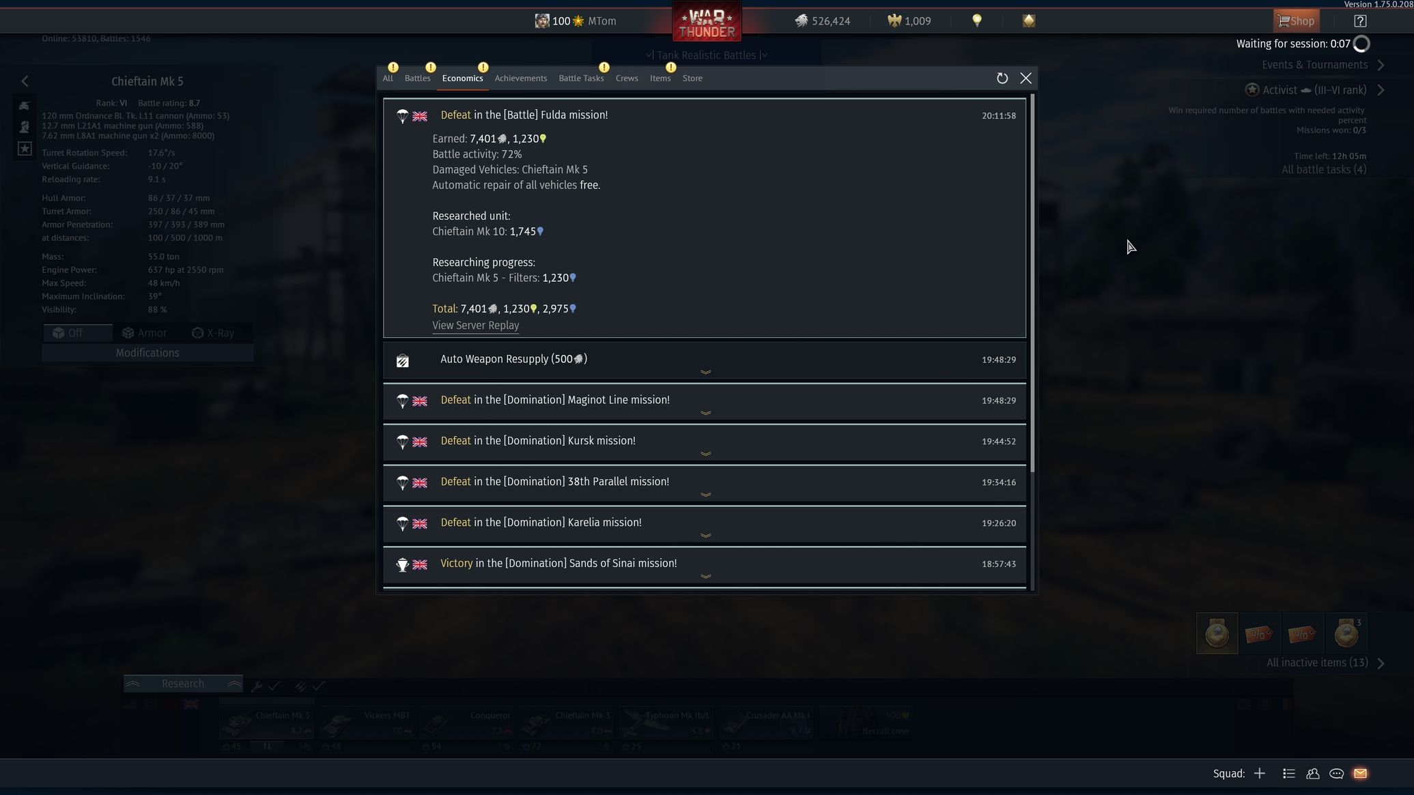
Task: Open the help question mark icon
Action: coord(1360,21)
